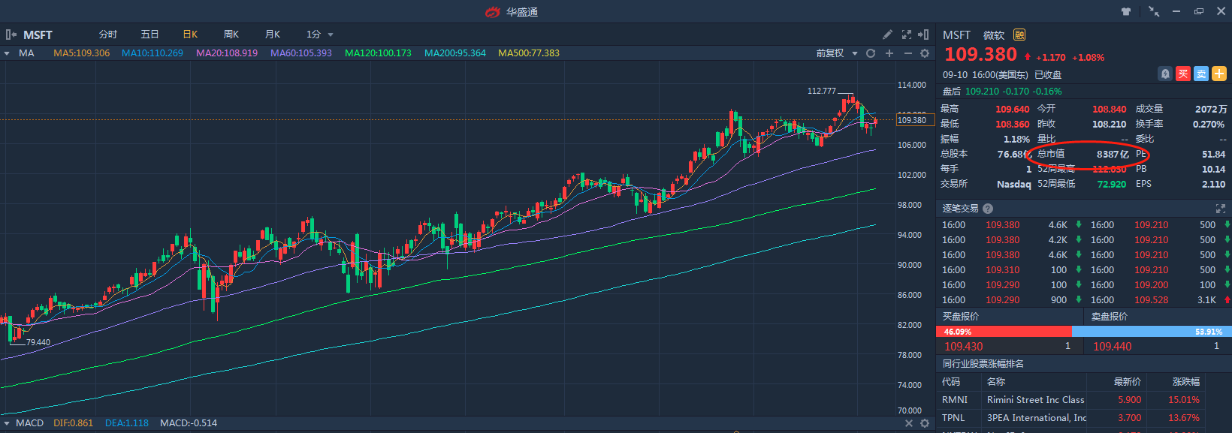Zoom in on the chart with plus icon
1232x433 pixels.
tap(889, 53)
